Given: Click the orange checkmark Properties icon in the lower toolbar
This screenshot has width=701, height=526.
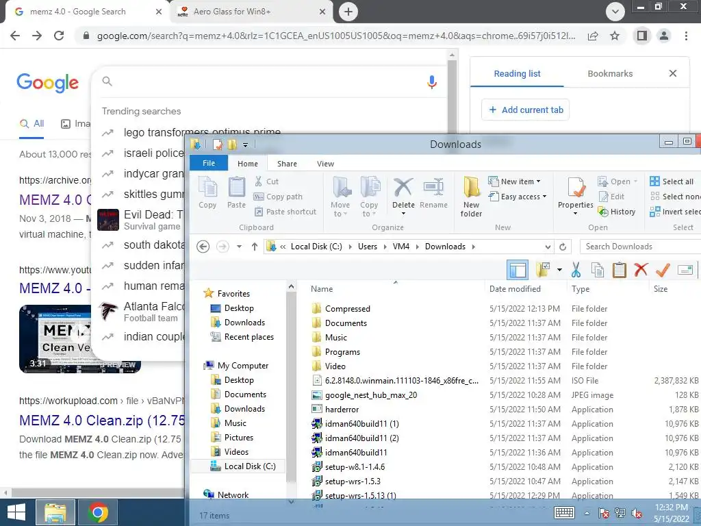Looking at the screenshot, I should [x=663, y=270].
